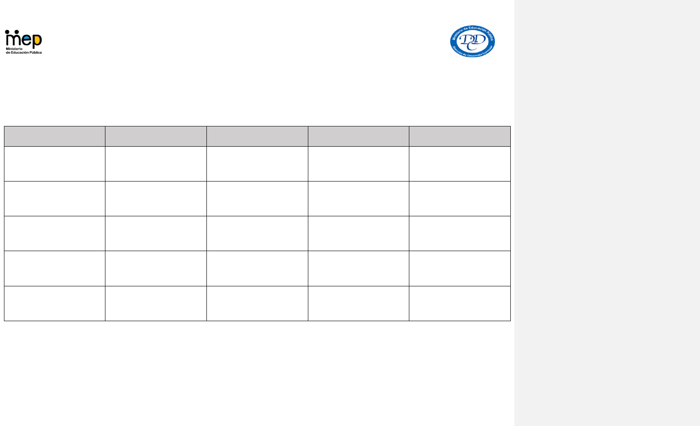Click the MEP Ministerio de Educación Pública logo
700x426 pixels.
point(23,42)
